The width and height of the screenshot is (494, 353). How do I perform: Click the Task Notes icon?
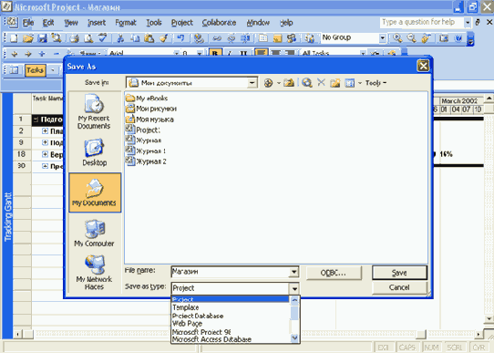[x=277, y=38]
